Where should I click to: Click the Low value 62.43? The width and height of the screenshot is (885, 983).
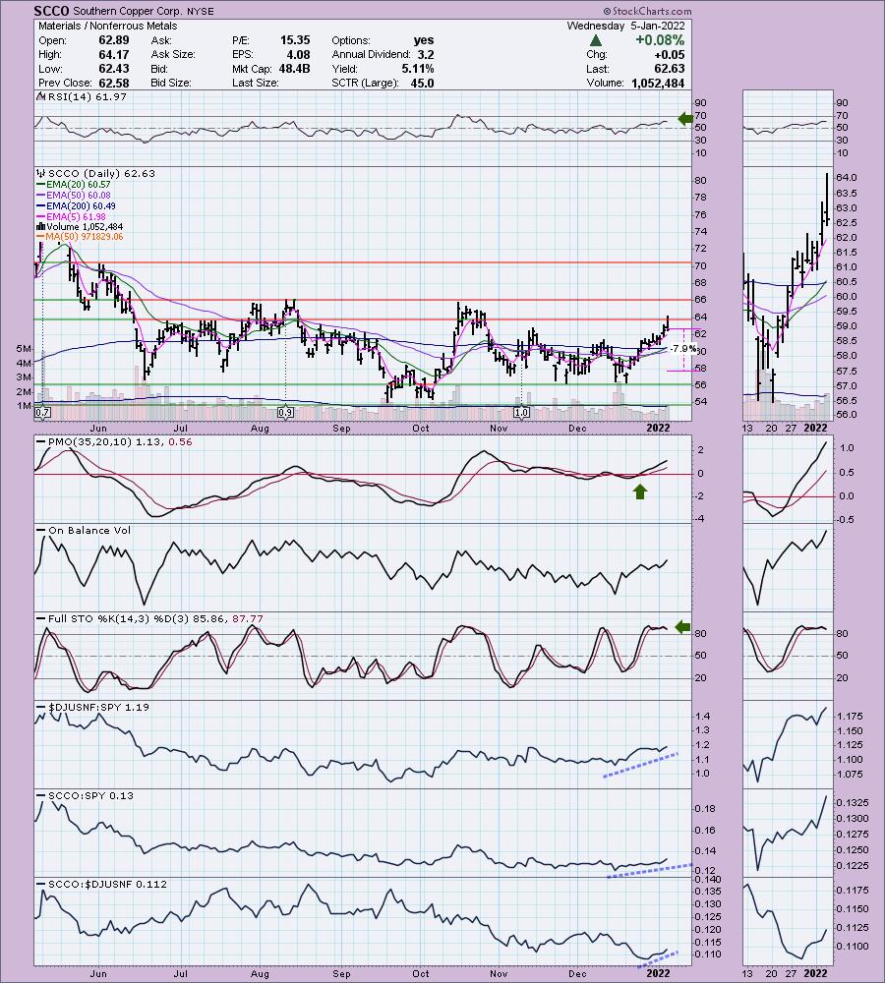tap(113, 69)
